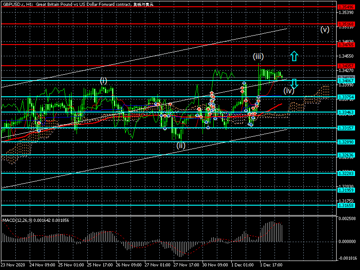Image resolution: width=360 pixels, height=270 pixels.
Task: Select the (iii) wave label
Action: pos(258,56)
